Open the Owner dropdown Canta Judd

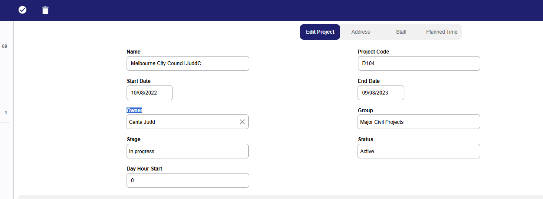pyautogui.click(x=188, y=122)
